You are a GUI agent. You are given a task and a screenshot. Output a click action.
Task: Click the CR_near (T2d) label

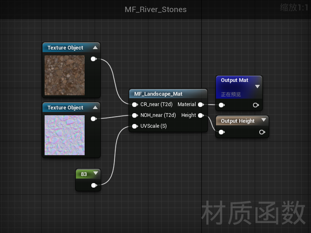pos(156,104)
